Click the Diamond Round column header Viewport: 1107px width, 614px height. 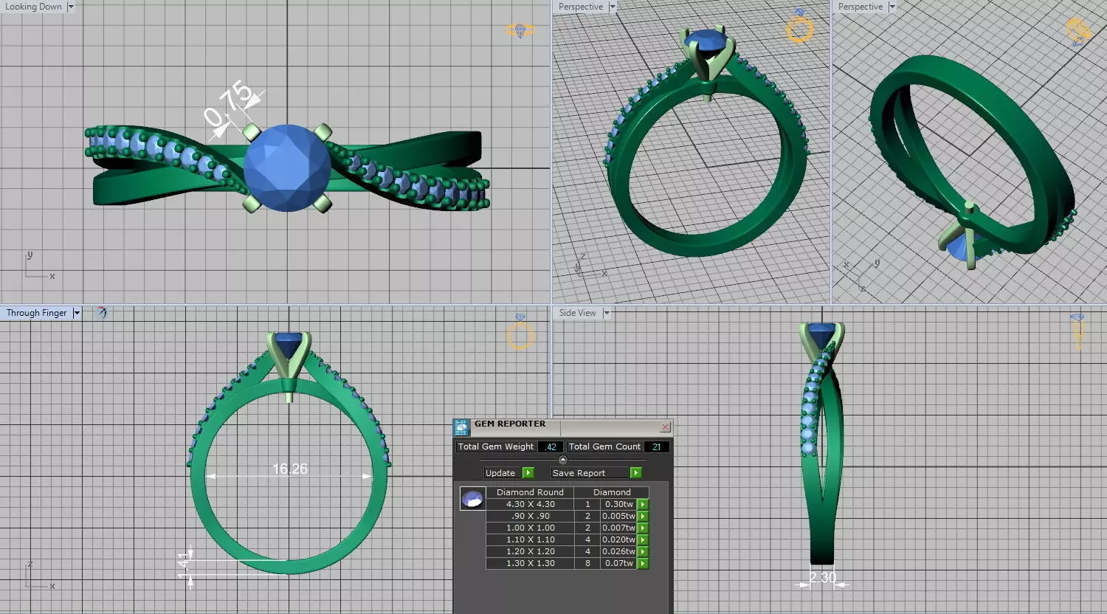pos(530,492)
